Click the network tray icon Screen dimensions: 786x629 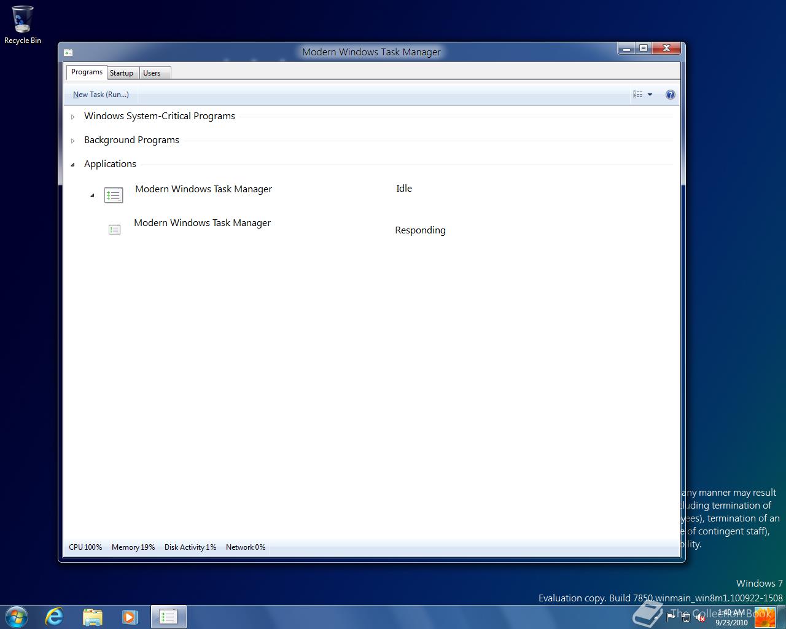(x=685, y=618)
